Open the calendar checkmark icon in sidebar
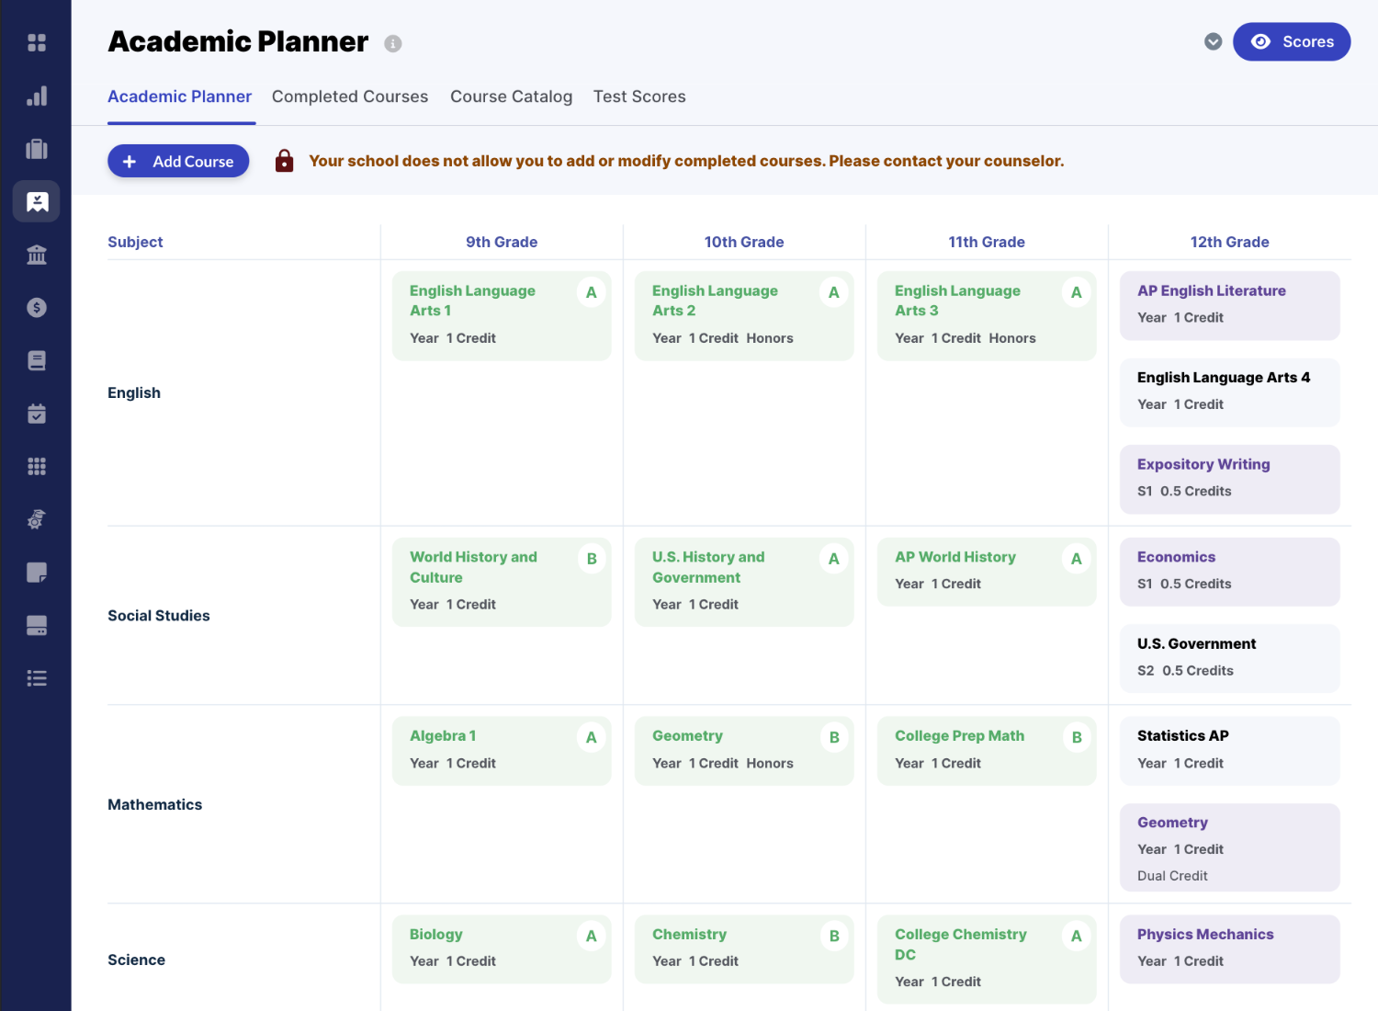Image resolution: width=1378 pixels, height=1011 pixels. [37, 413]
